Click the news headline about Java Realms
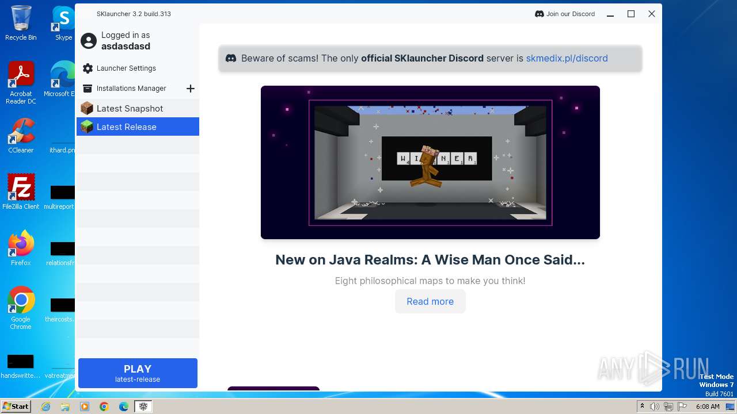 tap(430, 260)
